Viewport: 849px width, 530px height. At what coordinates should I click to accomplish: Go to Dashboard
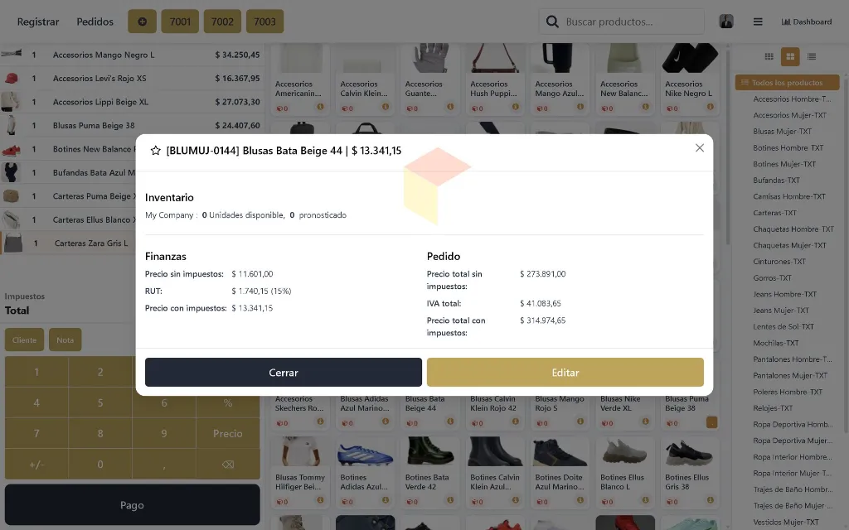(x=806, y=22)
